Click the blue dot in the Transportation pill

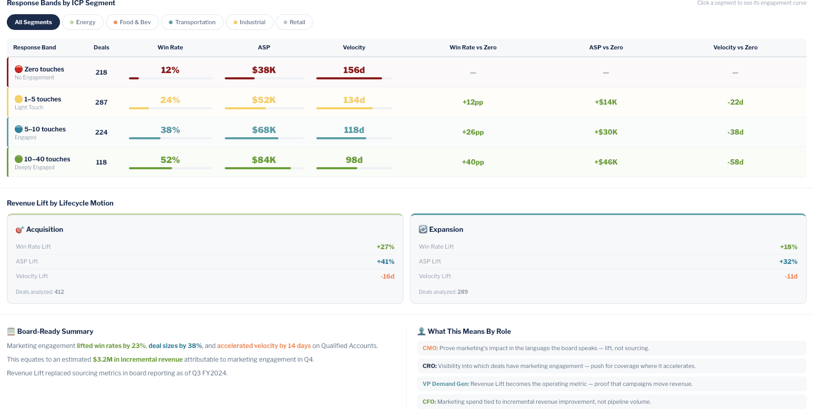pos(172,22)
